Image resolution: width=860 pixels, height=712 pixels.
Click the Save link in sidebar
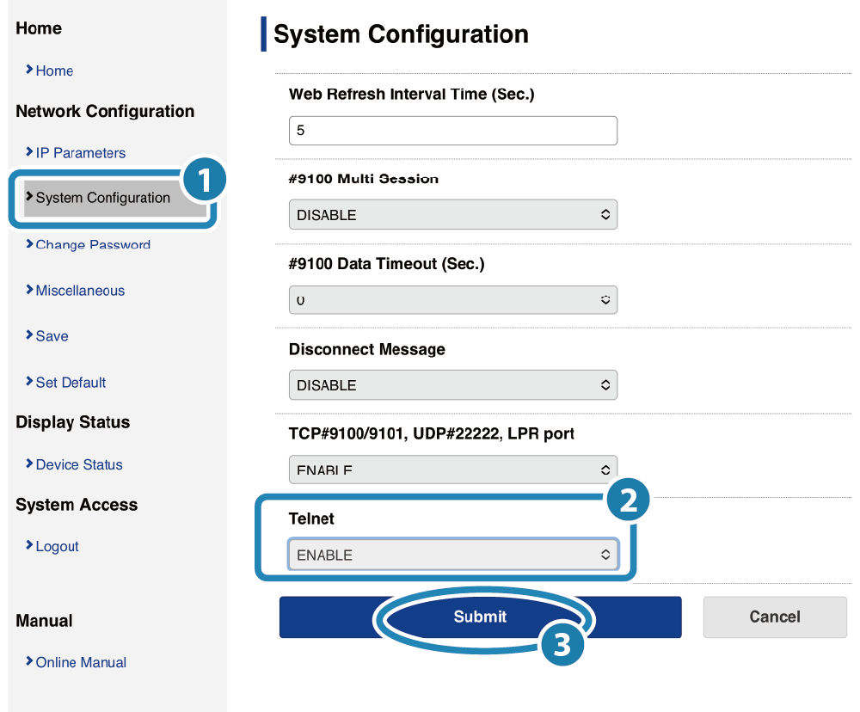pyautogui.click(x=52, y=336)
